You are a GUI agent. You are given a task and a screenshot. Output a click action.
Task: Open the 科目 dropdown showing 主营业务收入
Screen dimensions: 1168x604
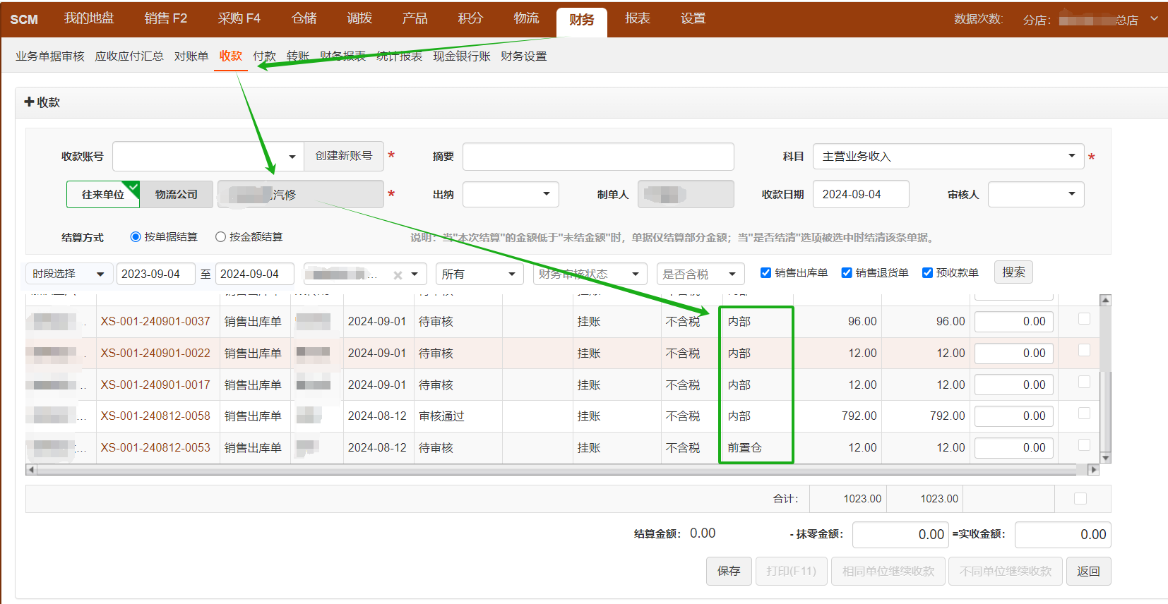[948, 157]
